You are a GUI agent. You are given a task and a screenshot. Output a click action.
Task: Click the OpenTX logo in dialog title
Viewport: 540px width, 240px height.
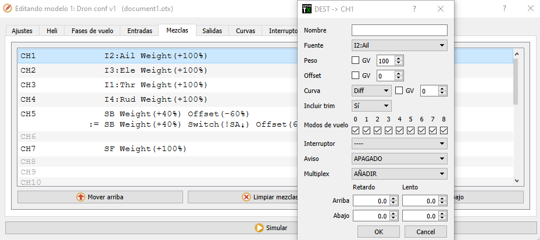click(307, 9)
